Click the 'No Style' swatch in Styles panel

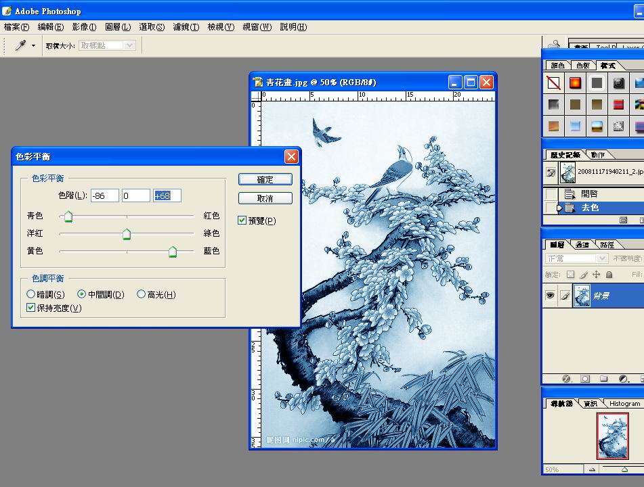pyautogui.click(x=554, y=83)
